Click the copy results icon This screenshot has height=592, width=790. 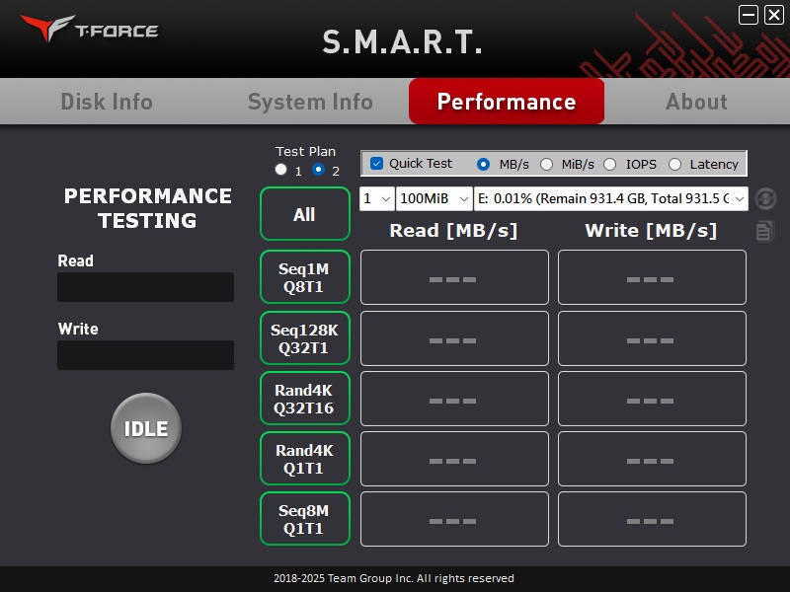765,231
